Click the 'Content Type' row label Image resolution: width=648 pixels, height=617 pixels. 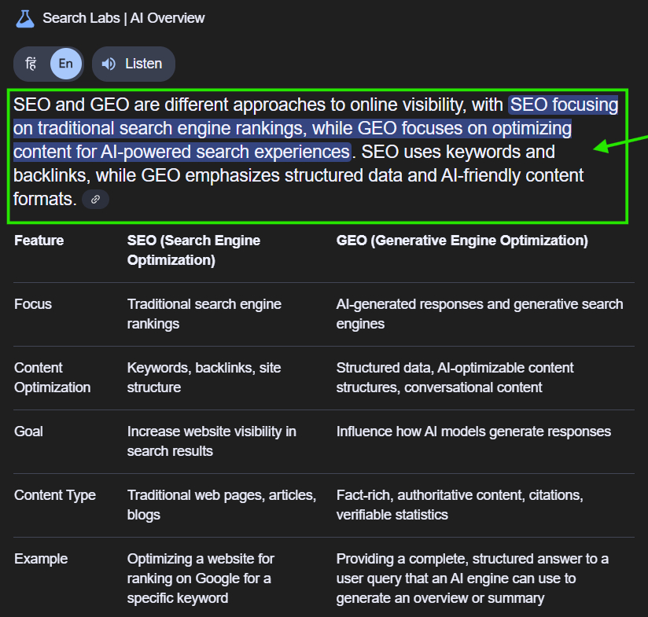pyautogui.click(x=55, y=494)
